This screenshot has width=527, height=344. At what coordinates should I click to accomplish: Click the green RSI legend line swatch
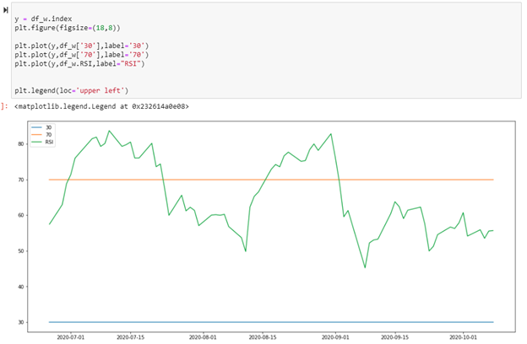(x=35, y=142)
